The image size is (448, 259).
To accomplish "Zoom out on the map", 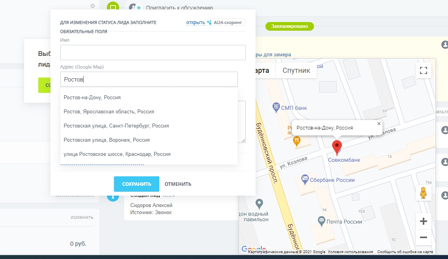I will tap(424, 237).
